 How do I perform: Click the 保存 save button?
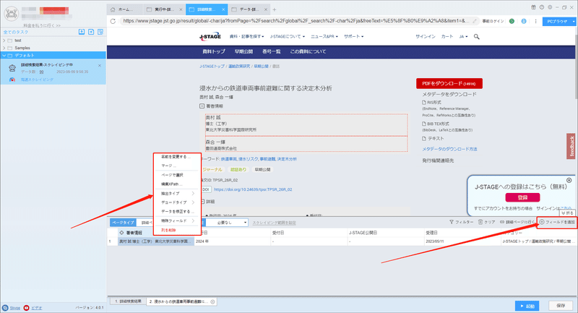[x=561, y=306]
